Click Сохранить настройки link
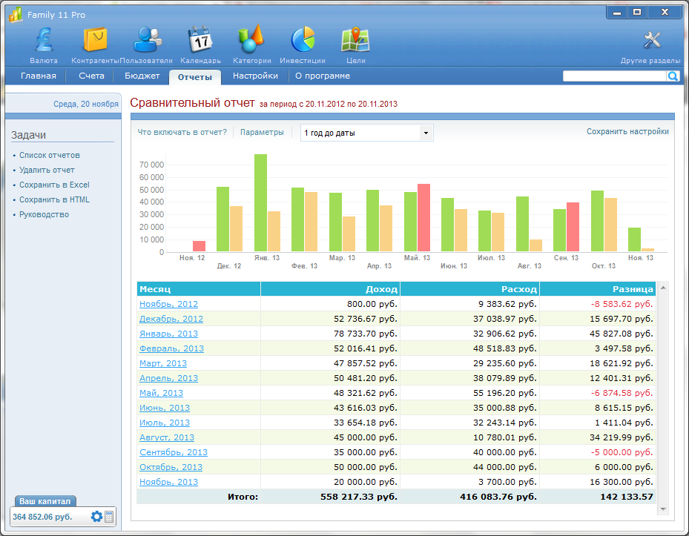Viewport: 689px width, 536px height. (x=627, y=131)
